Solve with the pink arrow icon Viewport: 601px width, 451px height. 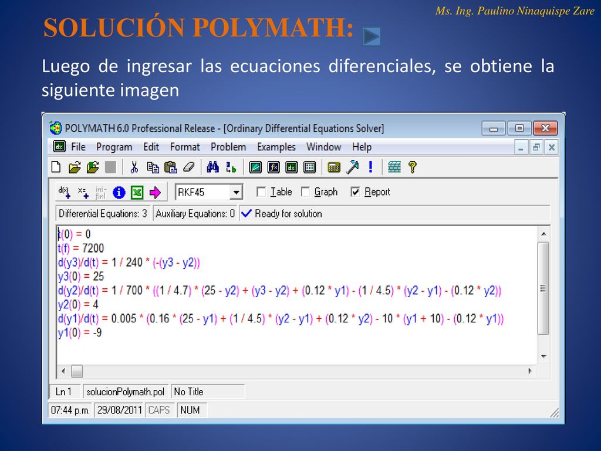click(x=155, y=193)
